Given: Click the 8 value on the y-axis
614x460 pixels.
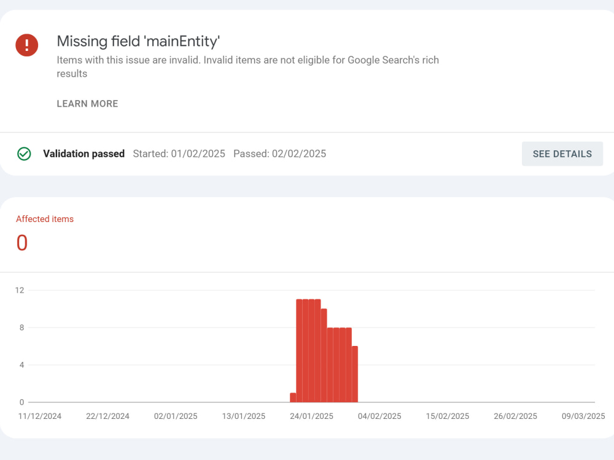Looking at the screenshot, I should point(21,328).
